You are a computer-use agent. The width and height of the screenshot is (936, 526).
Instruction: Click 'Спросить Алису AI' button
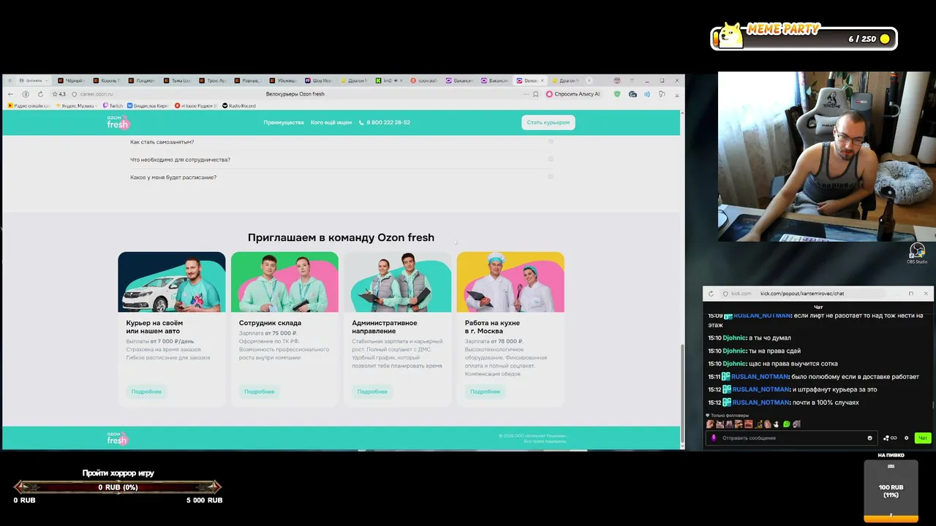tap(573, 94)
